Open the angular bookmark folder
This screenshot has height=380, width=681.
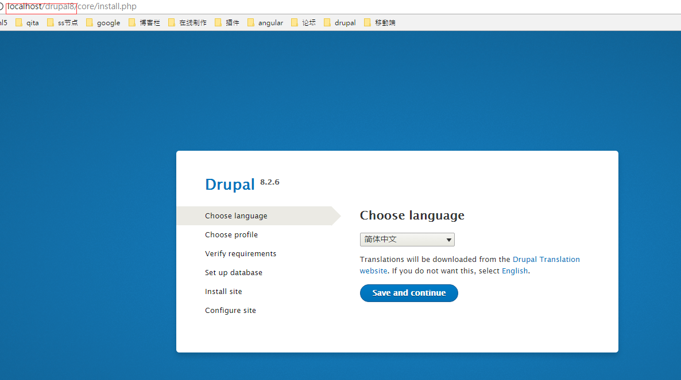coord(265,22)
